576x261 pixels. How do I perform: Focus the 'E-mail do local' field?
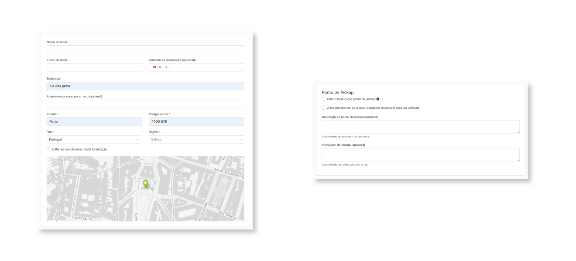(x=94, y=67)
